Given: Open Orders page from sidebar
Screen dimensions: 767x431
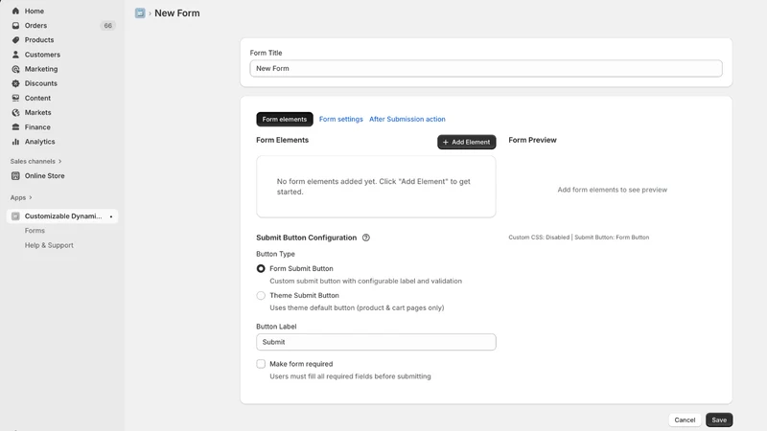Looking at the screenshot, I should [x=35, y=26].
